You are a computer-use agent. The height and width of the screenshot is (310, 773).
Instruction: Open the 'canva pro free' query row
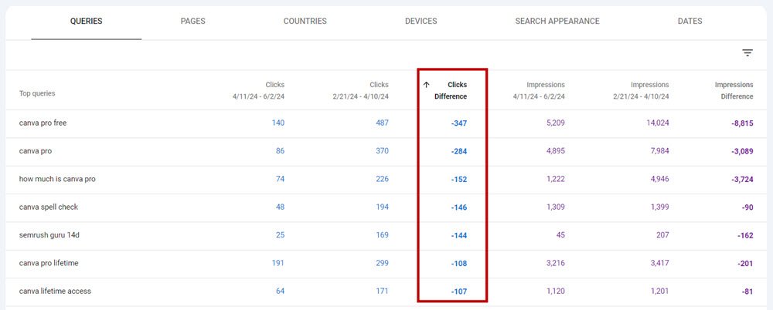point(43,123)
